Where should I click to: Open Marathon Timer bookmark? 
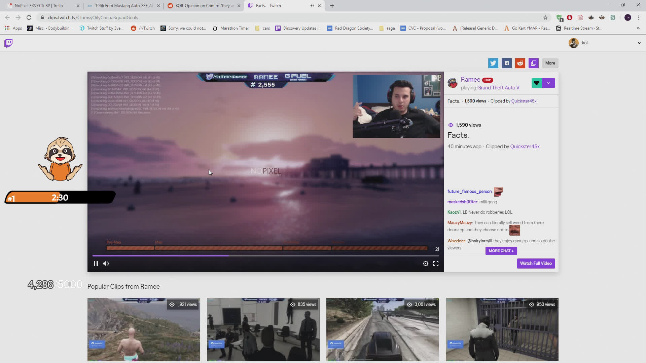(x=231, y=28)
